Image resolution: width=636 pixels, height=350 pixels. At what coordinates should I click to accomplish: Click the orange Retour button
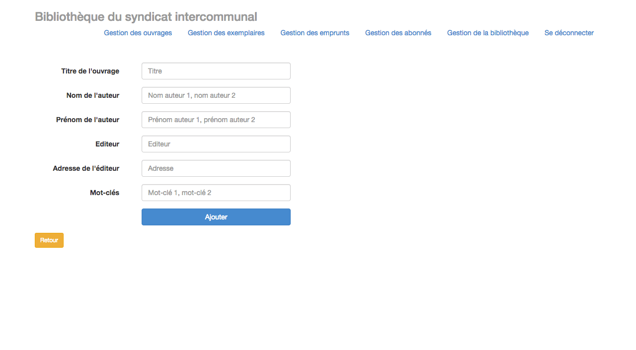49,240
